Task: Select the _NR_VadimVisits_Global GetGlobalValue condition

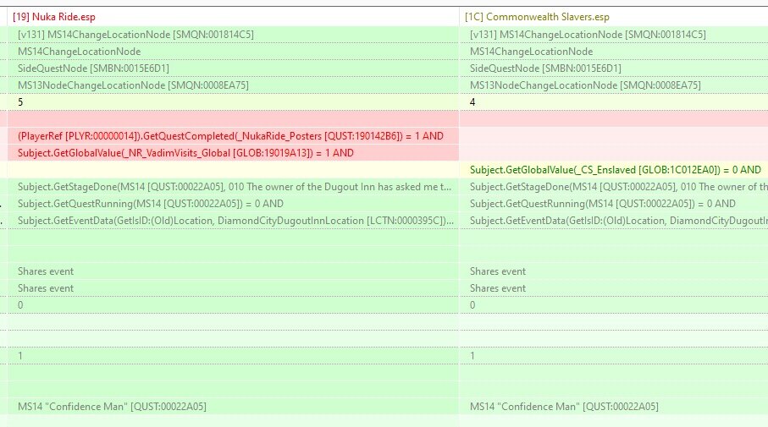Action: click(x=233, y=152)
